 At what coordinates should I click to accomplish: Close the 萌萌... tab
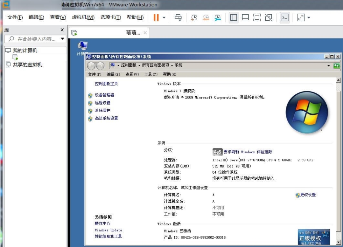tap(145, 33)
